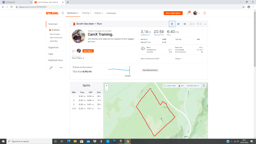
Task: Select the Laps sidebar tab
Action: pos(56,54)
